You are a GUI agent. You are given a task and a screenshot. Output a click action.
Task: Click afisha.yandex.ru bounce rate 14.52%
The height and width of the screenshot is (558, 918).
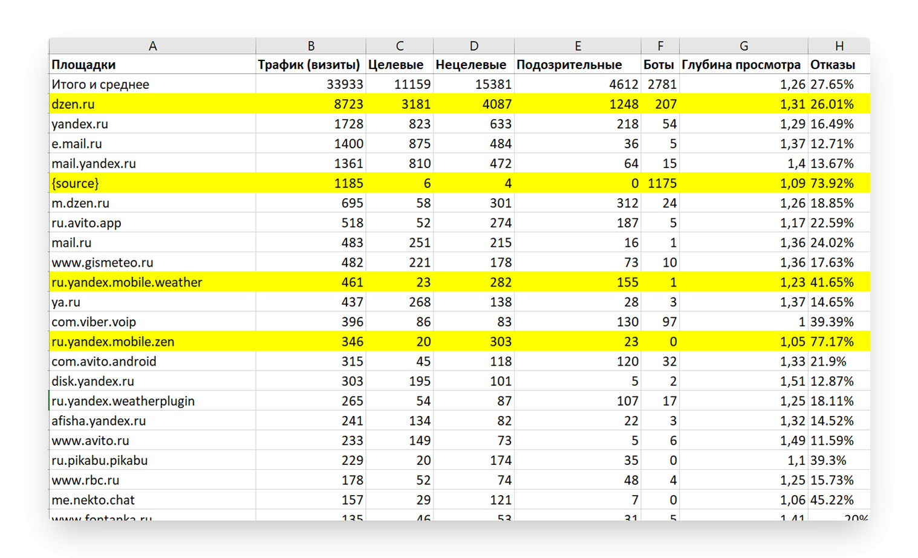click(x=839, y=421)
